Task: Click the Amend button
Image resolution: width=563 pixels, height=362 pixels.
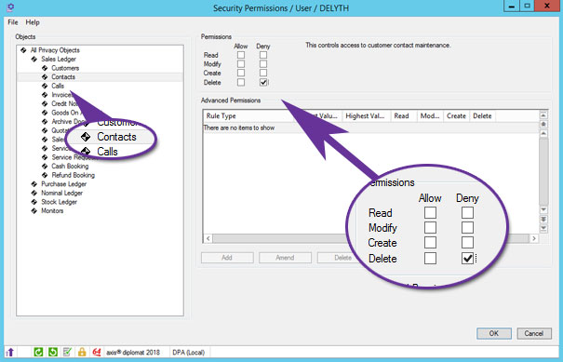Action: tap(285, 258)
